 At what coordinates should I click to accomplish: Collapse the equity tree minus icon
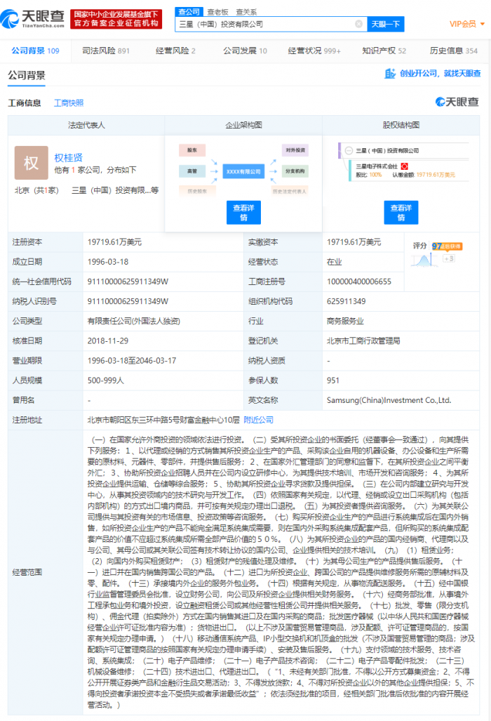click(x=348, y=150)
